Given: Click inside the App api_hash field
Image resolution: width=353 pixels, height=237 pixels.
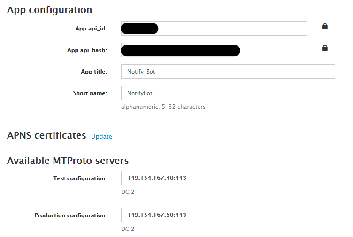Looking at the screenshot, I should pyautogui.click(x=272, y=50).
